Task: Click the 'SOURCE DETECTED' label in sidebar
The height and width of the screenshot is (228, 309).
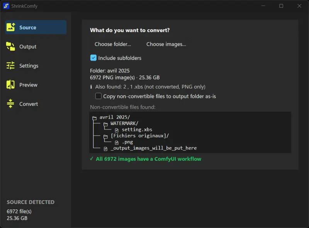Action: 31,202
